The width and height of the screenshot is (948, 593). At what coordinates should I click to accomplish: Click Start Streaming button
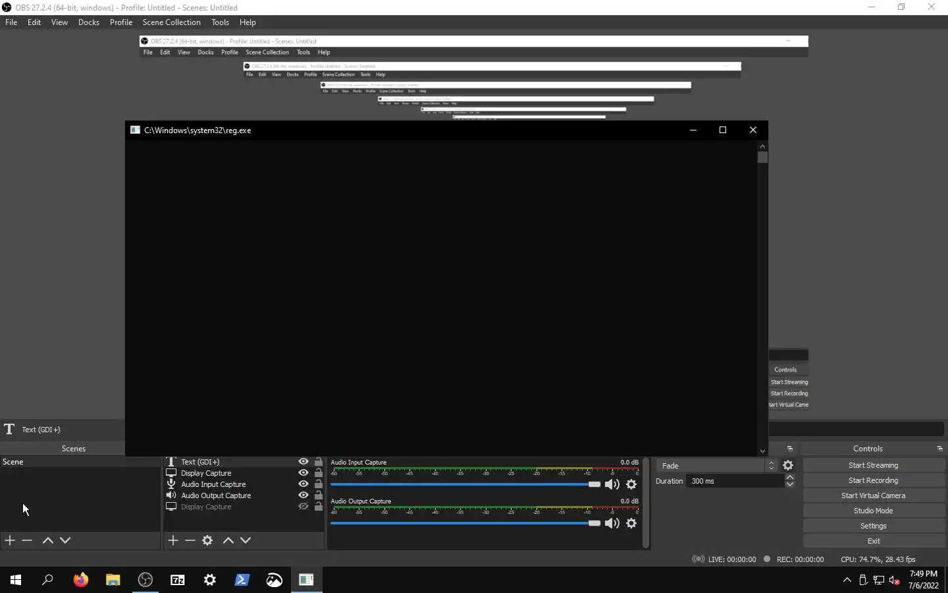pyautogui.click(x=874, y=465)
